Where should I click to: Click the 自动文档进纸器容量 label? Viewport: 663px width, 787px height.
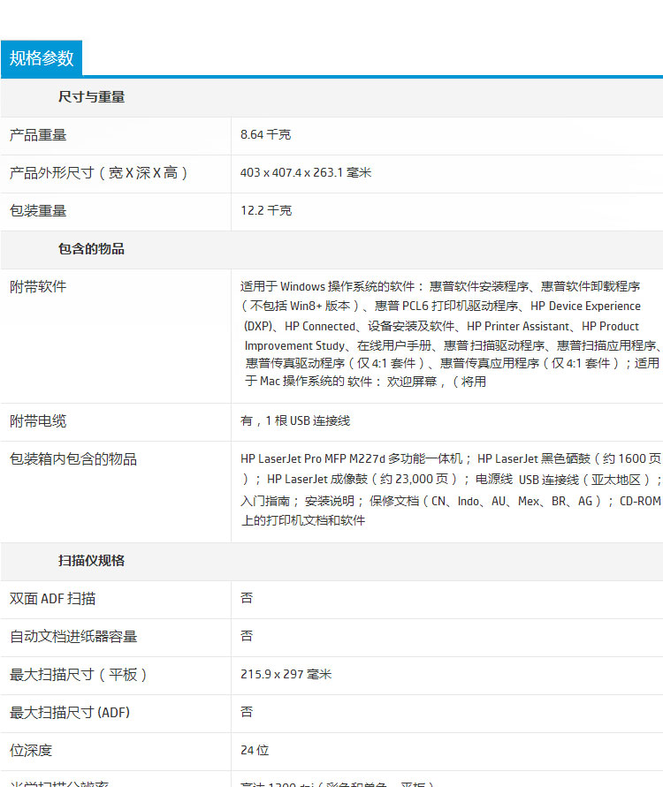(x=73, y=637)
